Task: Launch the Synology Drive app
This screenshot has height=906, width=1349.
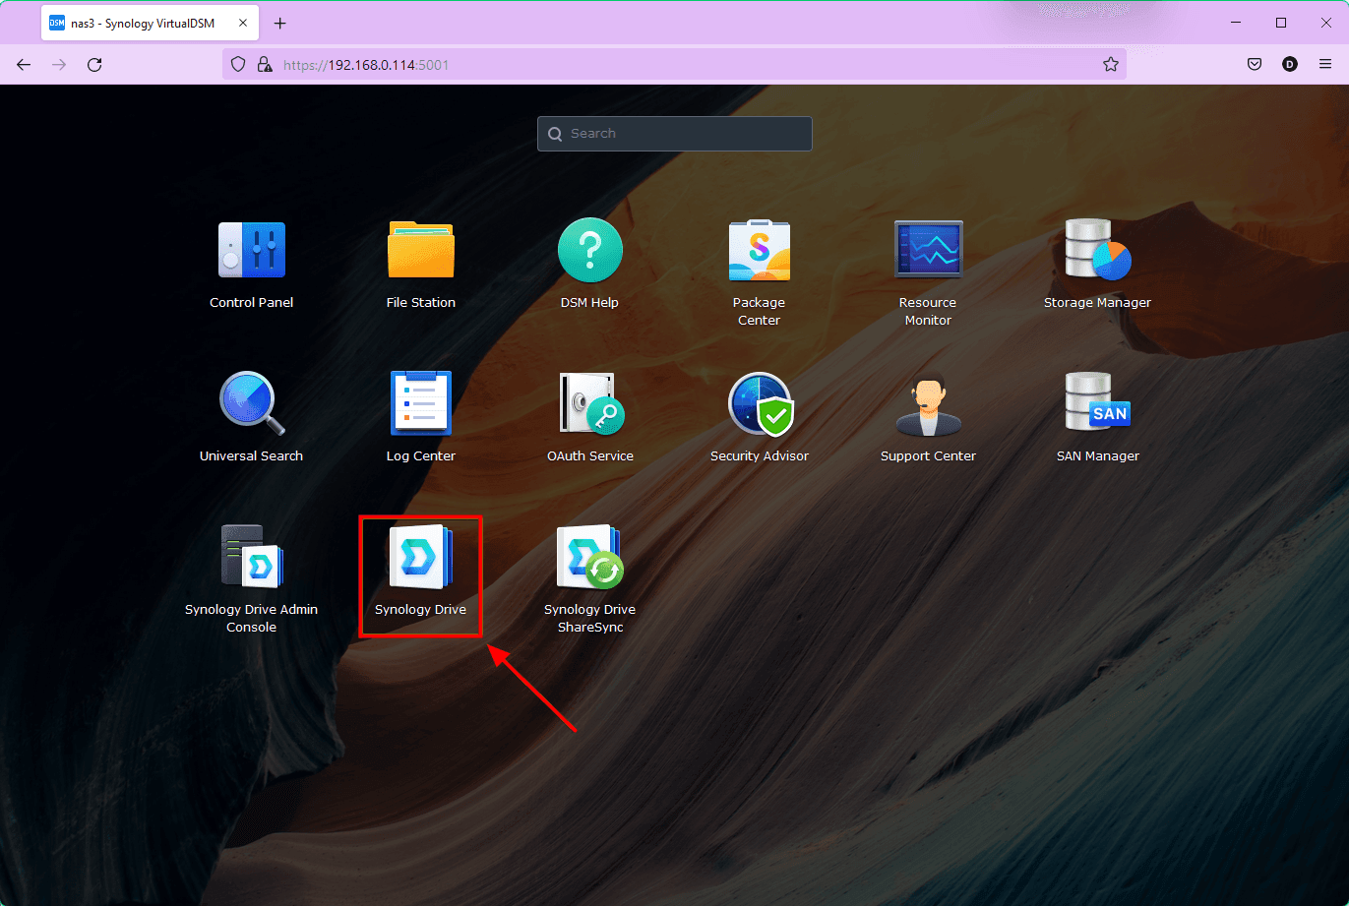Action: click(x=420, y=558)
